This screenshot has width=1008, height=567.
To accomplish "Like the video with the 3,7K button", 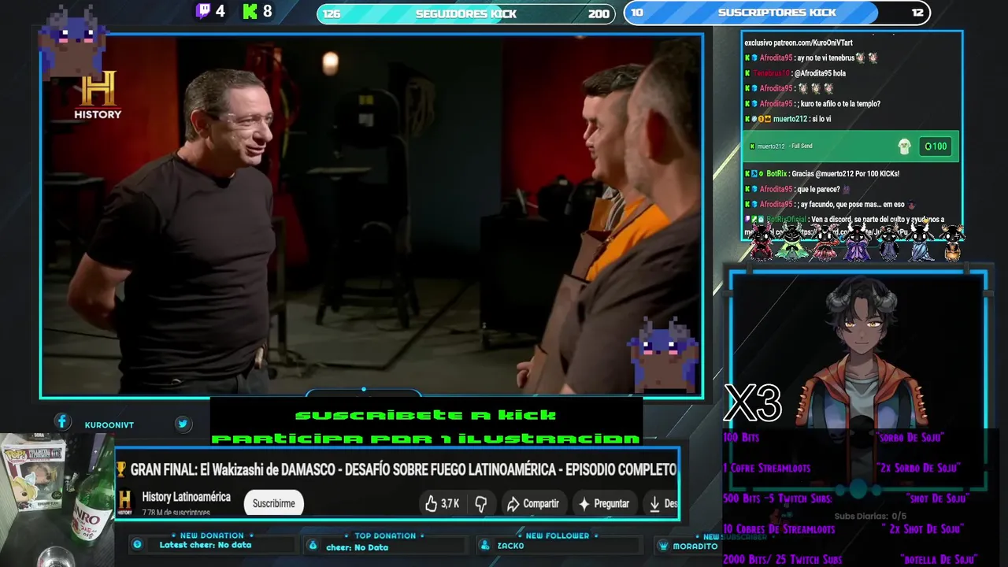I will [x=442, y=503].
